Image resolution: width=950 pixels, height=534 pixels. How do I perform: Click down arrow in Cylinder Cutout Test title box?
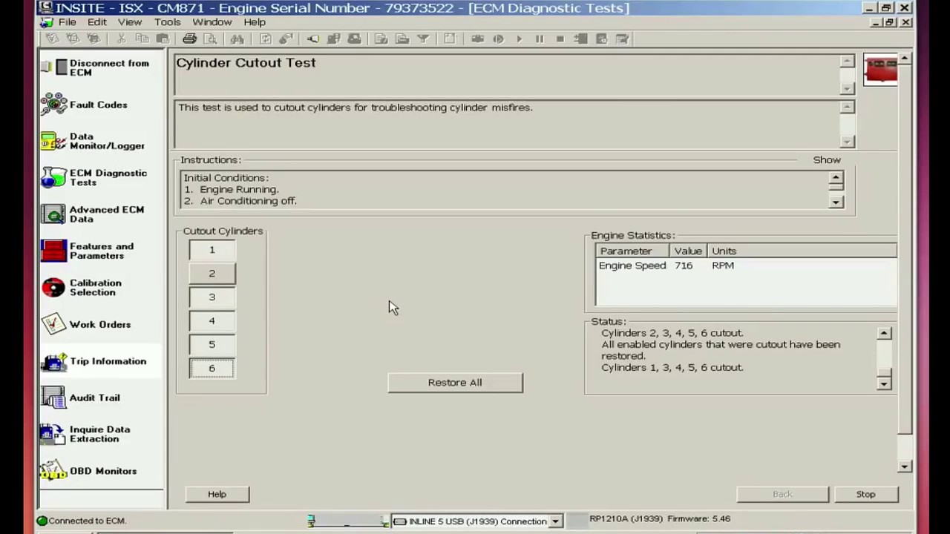(x=847, y=88)
